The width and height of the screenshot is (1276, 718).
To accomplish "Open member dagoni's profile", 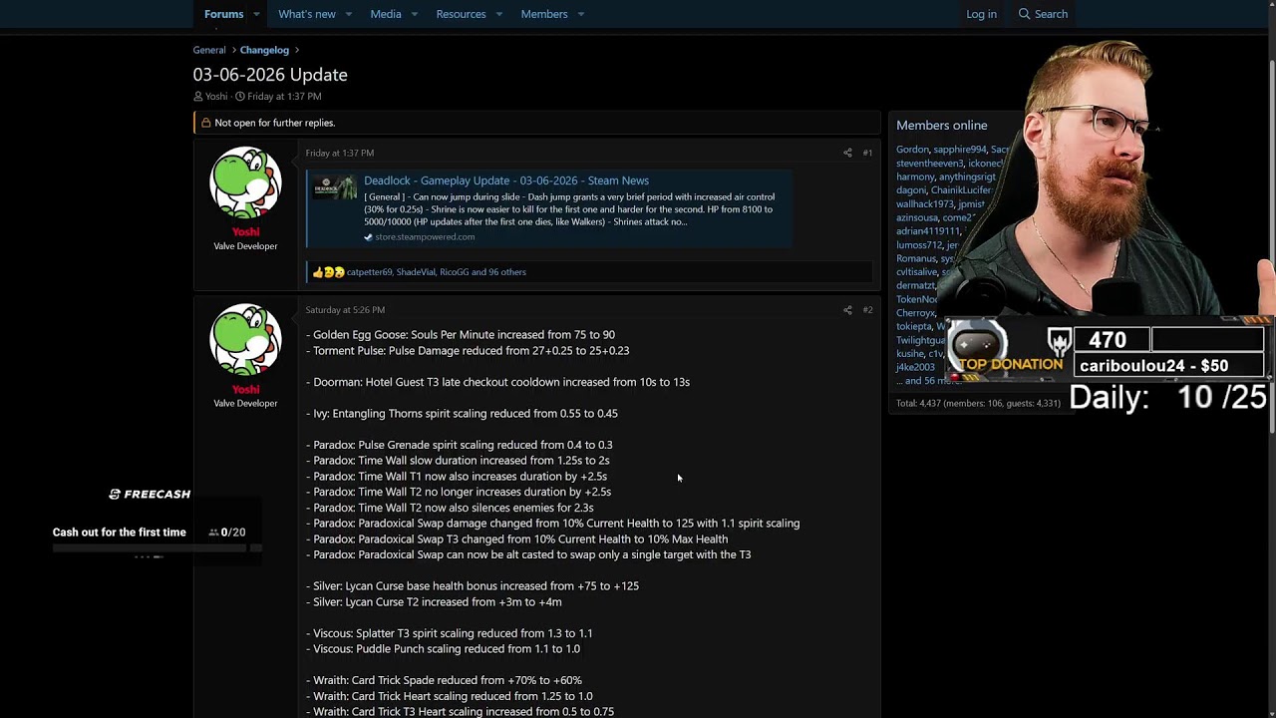I will point(911,190).
